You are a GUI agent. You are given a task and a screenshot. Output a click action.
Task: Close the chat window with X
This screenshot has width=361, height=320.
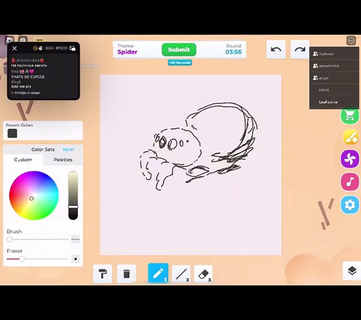[14, 48]
